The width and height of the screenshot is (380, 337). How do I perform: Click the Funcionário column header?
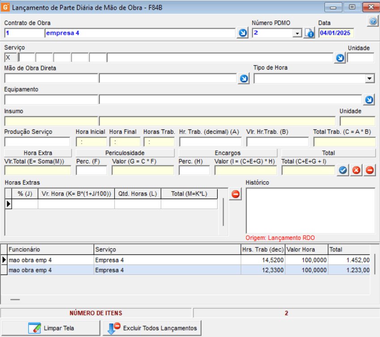(x=51, y=250)
